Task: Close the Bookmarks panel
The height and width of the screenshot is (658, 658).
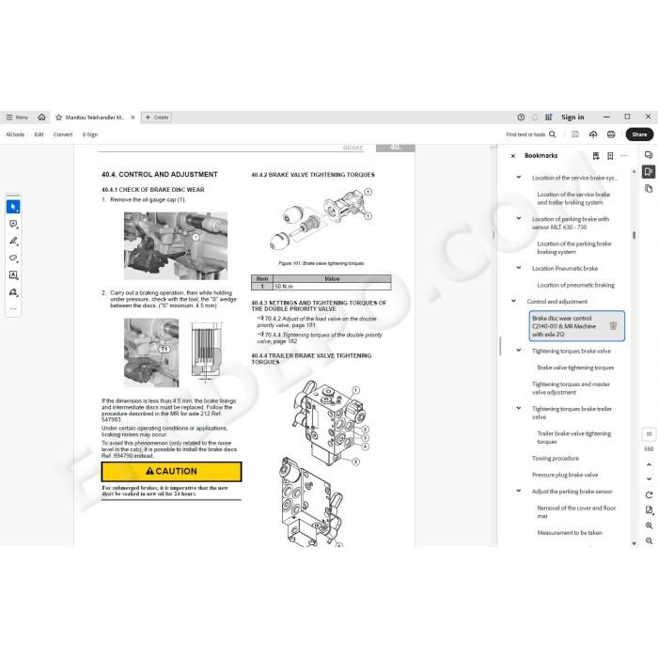Action: tap(513, 156)
